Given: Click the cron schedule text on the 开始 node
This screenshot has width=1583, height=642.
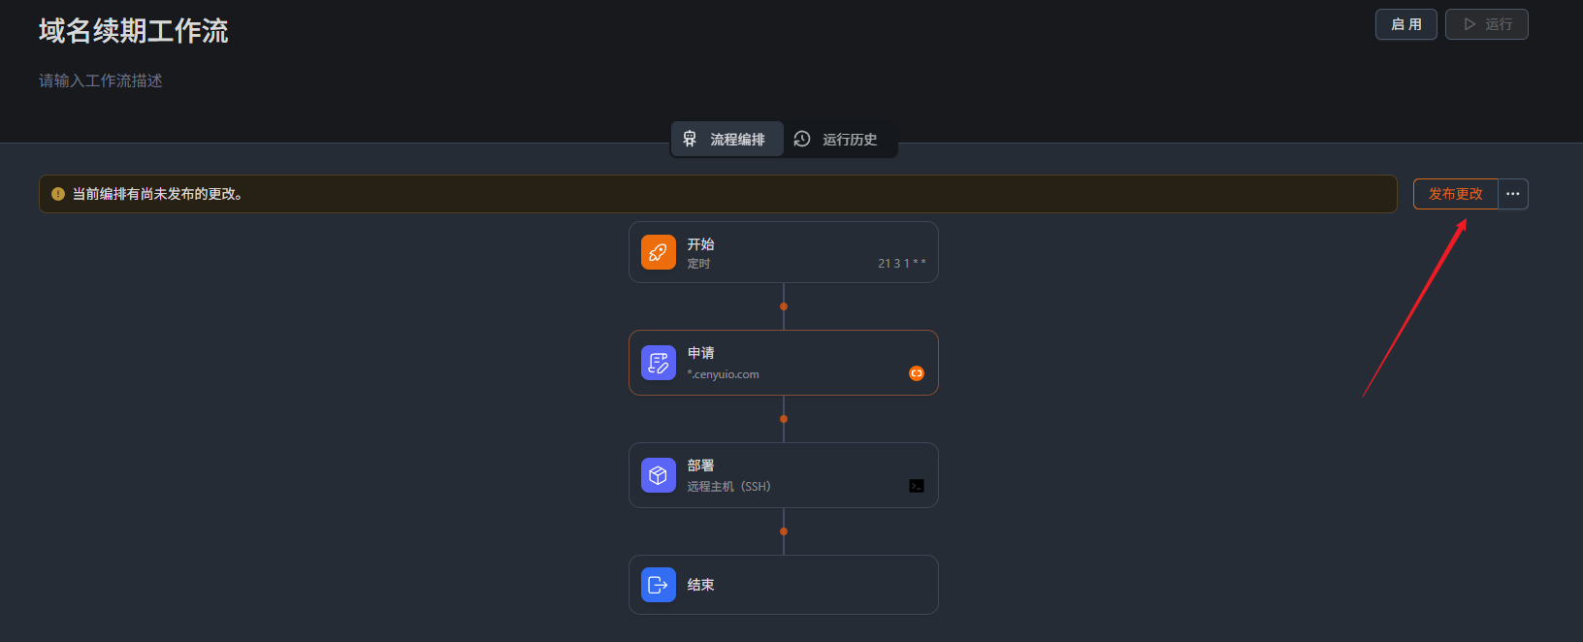Looking at the screenshot, I should click(901, 264).
